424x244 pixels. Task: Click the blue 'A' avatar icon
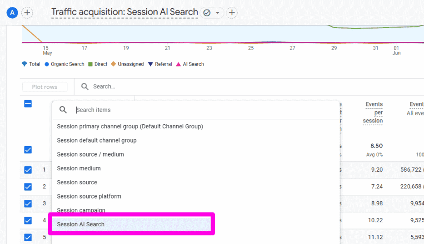coord(12,13)
